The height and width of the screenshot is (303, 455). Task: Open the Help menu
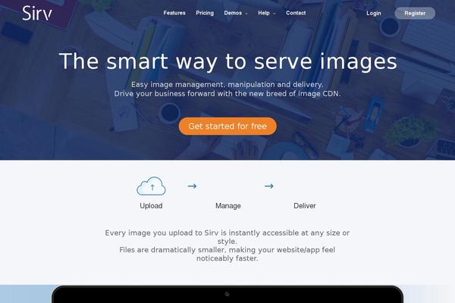pos(264,13)
